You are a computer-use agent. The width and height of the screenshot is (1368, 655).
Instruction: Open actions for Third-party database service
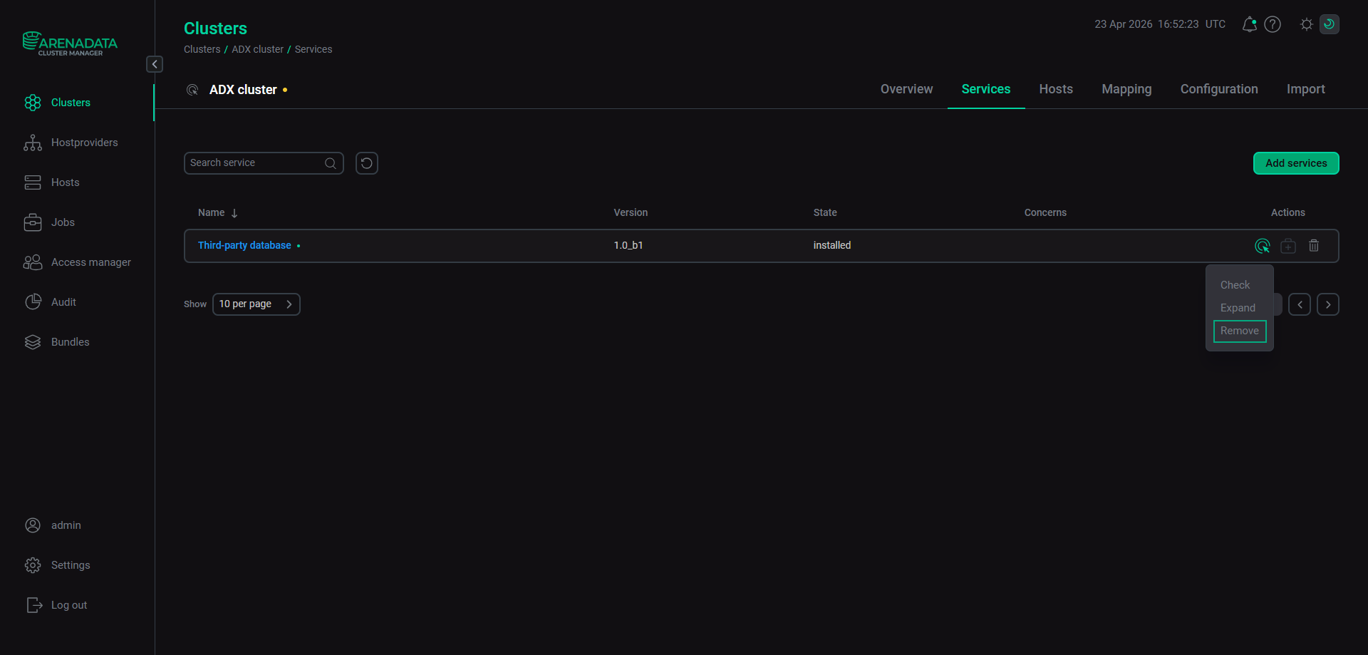coord(1263,246)
